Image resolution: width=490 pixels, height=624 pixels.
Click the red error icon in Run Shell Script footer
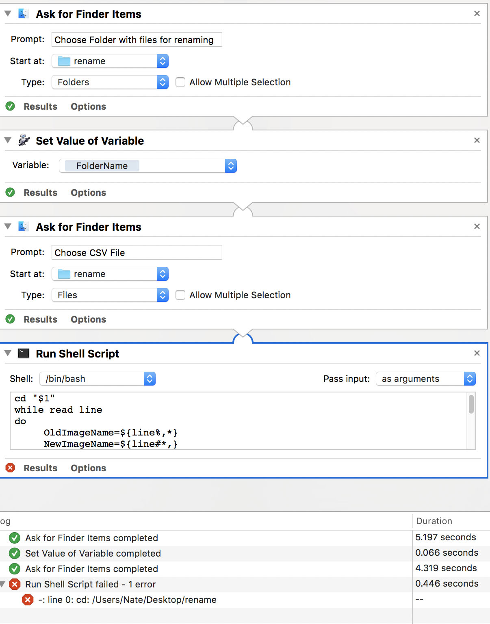pos(10,468)
